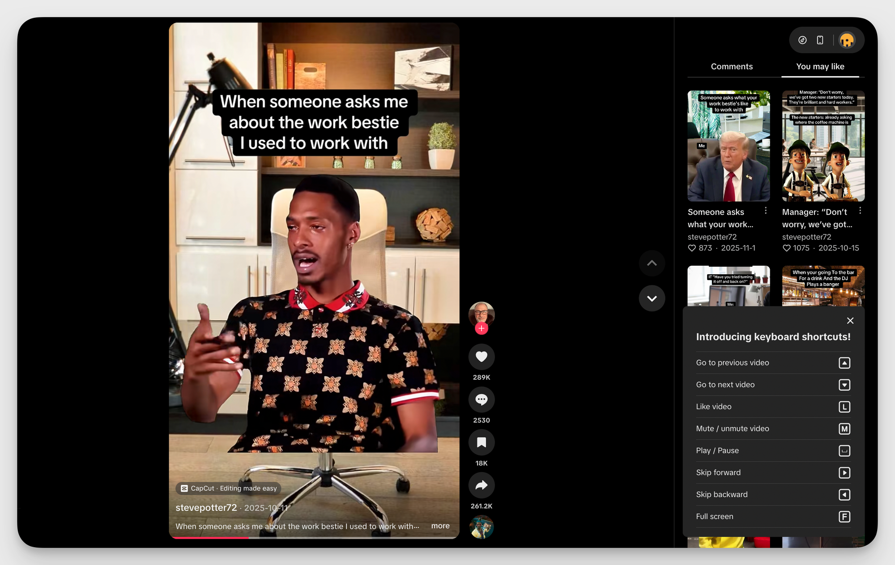
Task: Open options for 'Manager: Don't worry' video
Action: (x=860, y=211)
